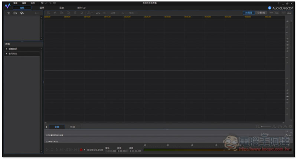This screenshot has width=297, height=159.
Task: Click the first icon in the edit toolbar
Action: 49,13
